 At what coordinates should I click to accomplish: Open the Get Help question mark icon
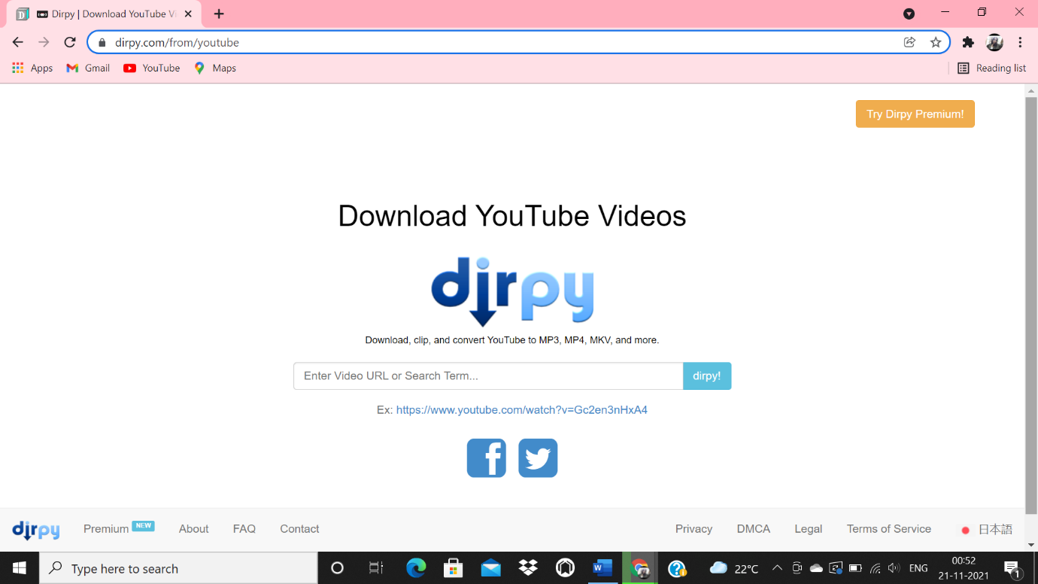coord(677,568)
